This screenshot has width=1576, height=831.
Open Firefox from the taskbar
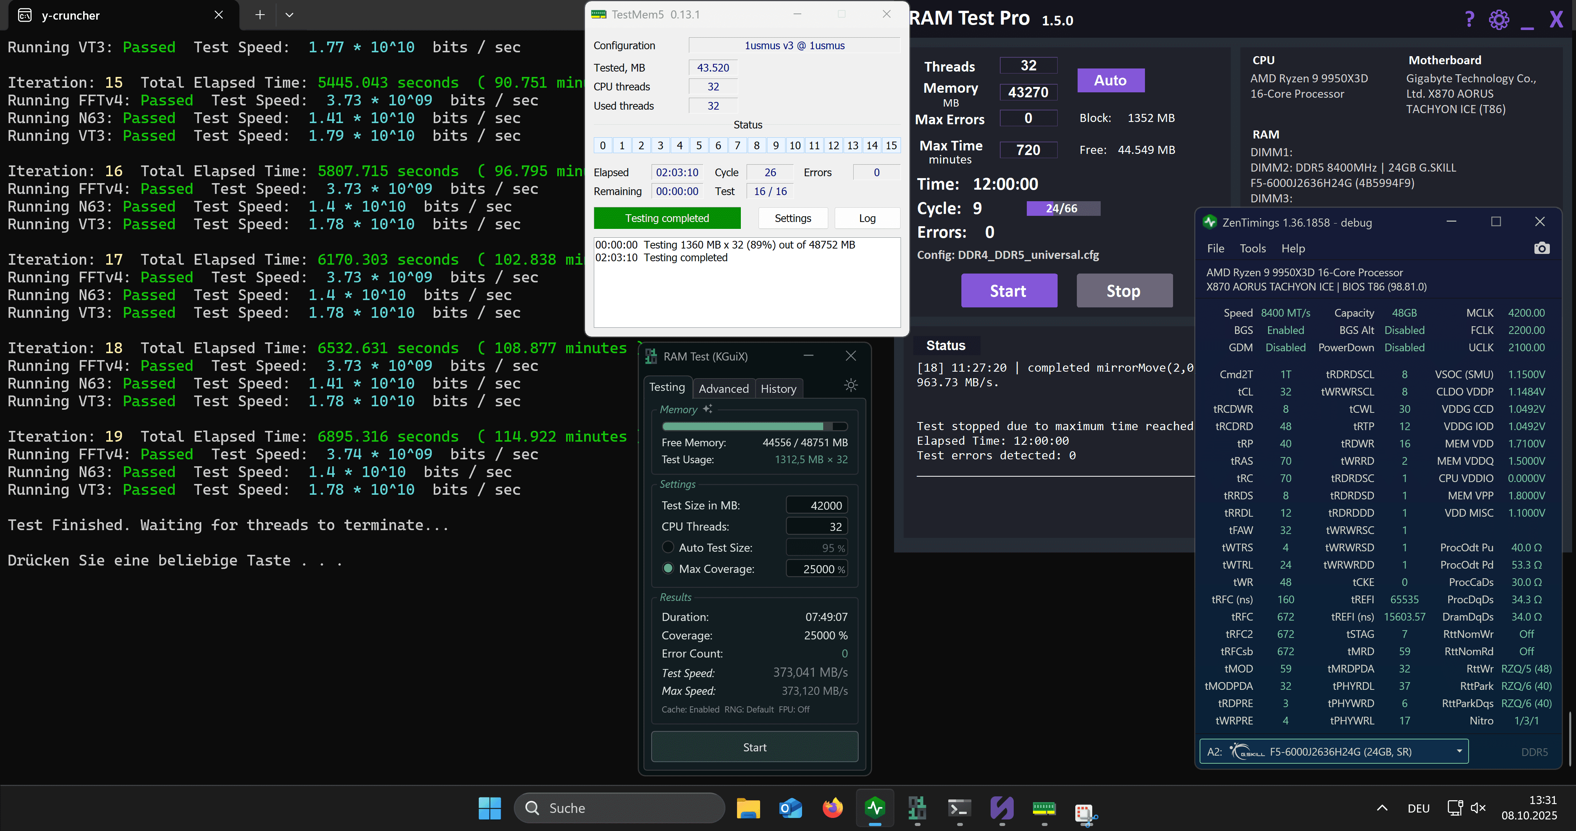[832, 808]
